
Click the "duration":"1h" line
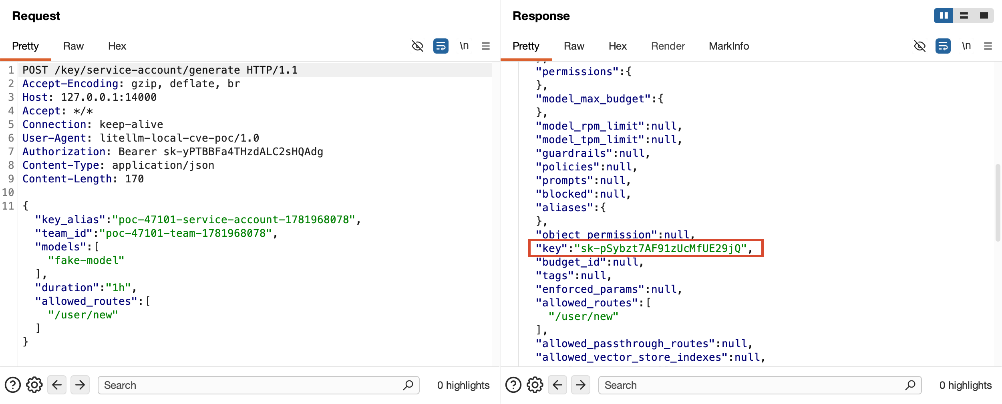click(x=86, y=288)
